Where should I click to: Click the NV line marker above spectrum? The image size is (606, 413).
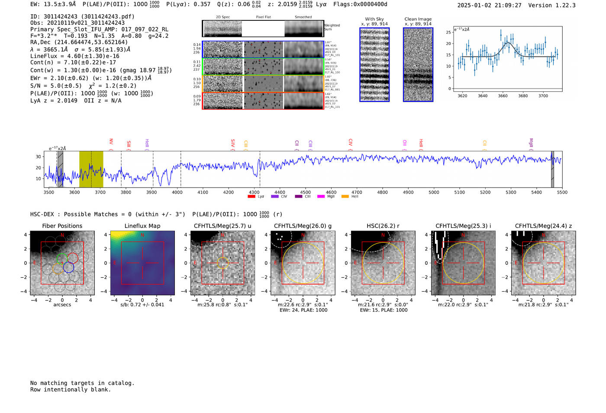(111, 144)
